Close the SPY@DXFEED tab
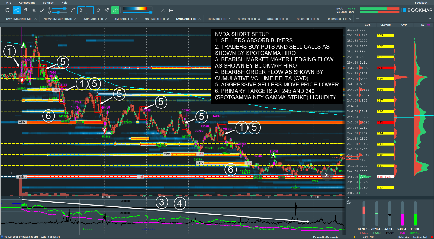 tap(259, 19)
